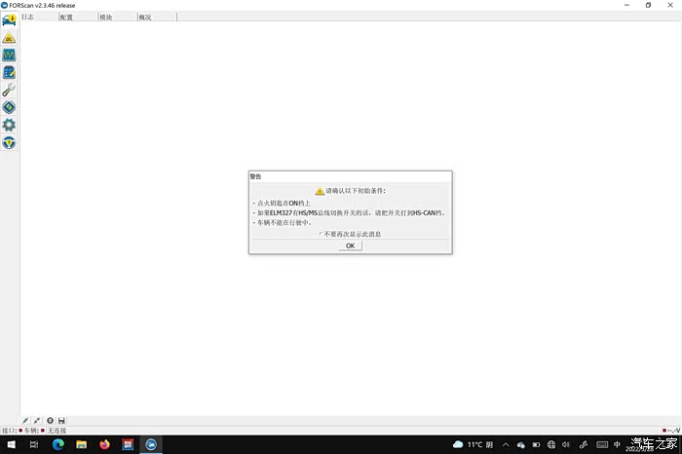Click the save log floppy disk icon
The image size is (682, 454).
click(x=61, y=421)
